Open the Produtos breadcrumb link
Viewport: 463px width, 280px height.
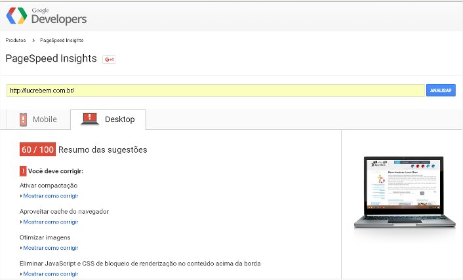click(x=16, y=40)
